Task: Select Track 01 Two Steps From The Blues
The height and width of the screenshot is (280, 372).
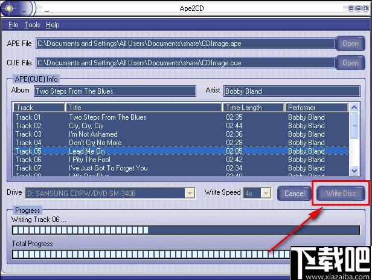Action: 181,117
